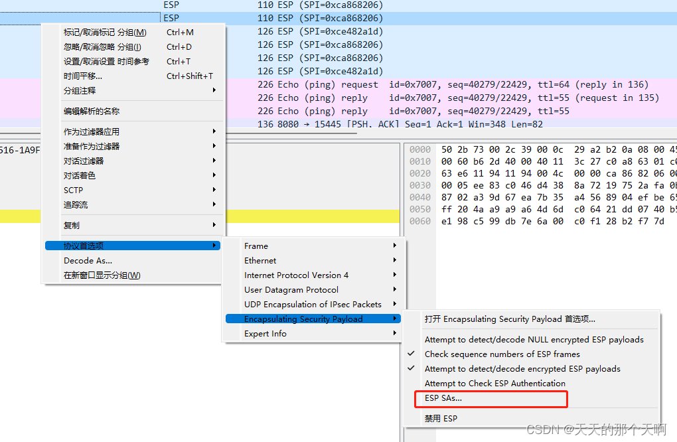677x442 pixels.
Task: Click 禁用 ESP menu entry
Action: point(441,419)
